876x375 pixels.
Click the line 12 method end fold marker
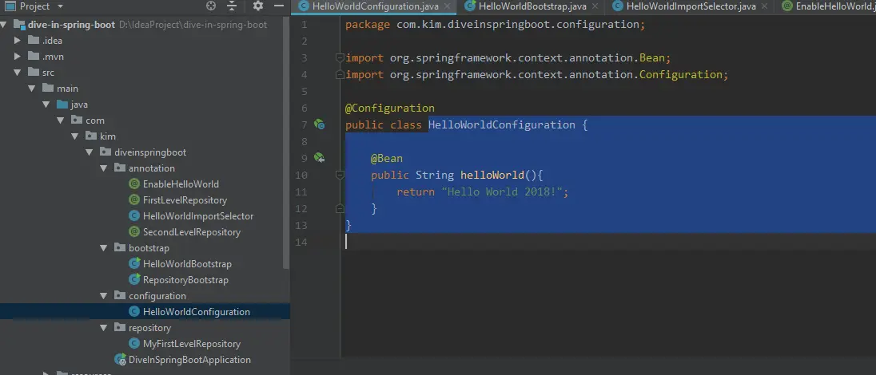tap(339, 209)
